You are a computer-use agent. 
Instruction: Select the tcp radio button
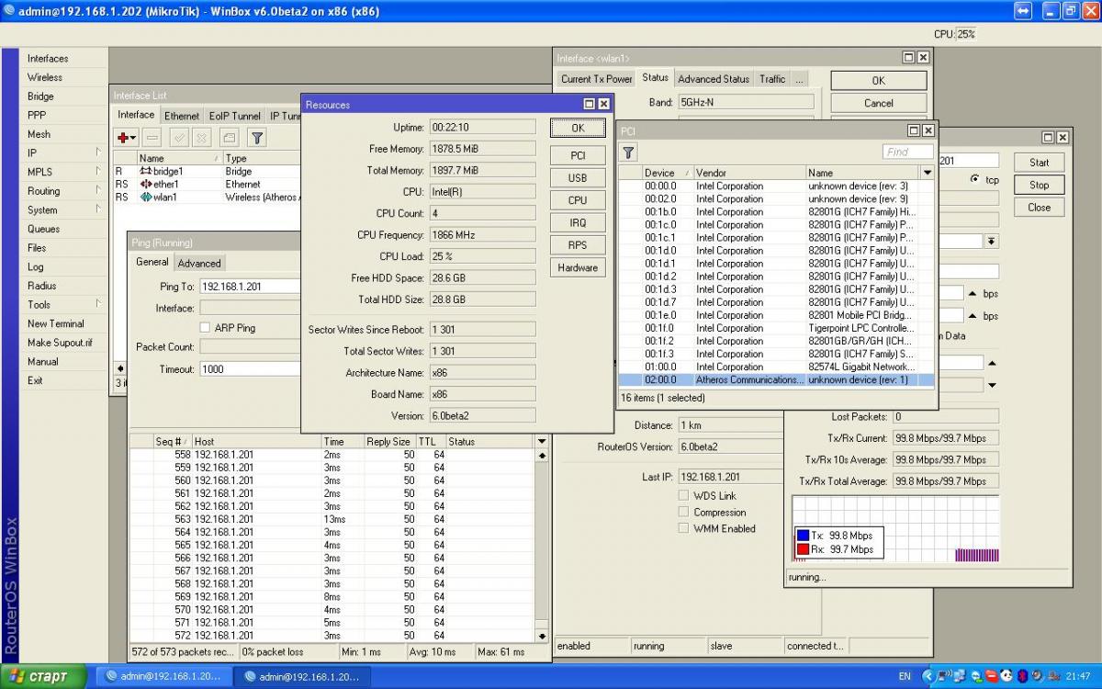pyautogui.click(x=974, y=179)
